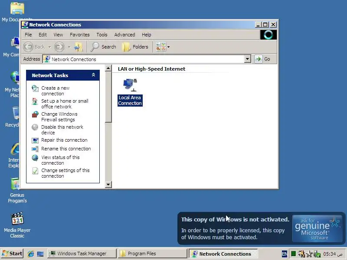Open the Edit menu
The width and height of the screenshot is (347, 260).
(43, 35)
